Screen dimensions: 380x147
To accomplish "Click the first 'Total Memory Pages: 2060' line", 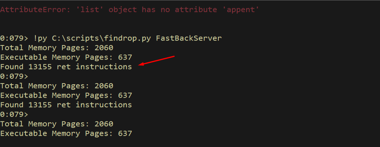I will tap(57, 48).
